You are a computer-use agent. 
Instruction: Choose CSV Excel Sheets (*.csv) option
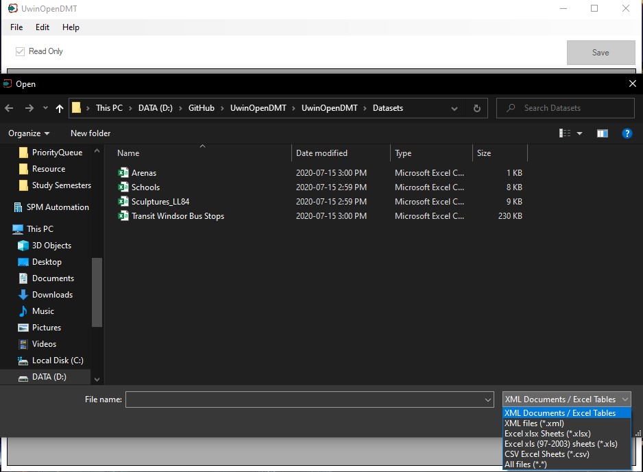567,454
